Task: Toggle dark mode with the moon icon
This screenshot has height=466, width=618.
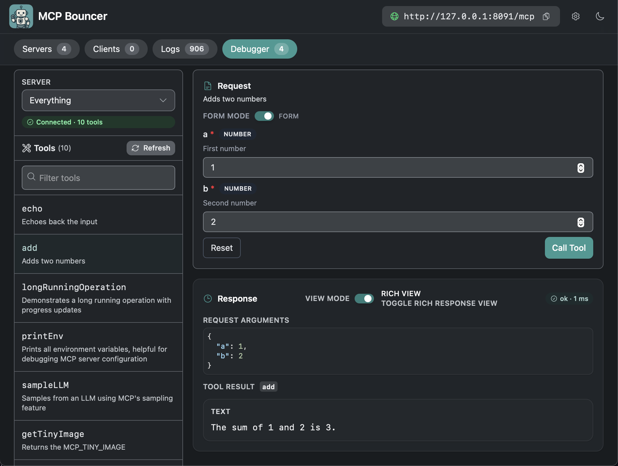Action: (x=600, y=16)
